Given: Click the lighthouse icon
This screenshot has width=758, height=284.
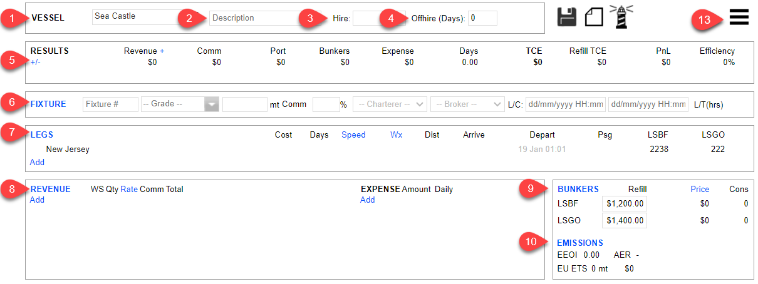Looking at the screenshot, I should click(x=621, y=16).
